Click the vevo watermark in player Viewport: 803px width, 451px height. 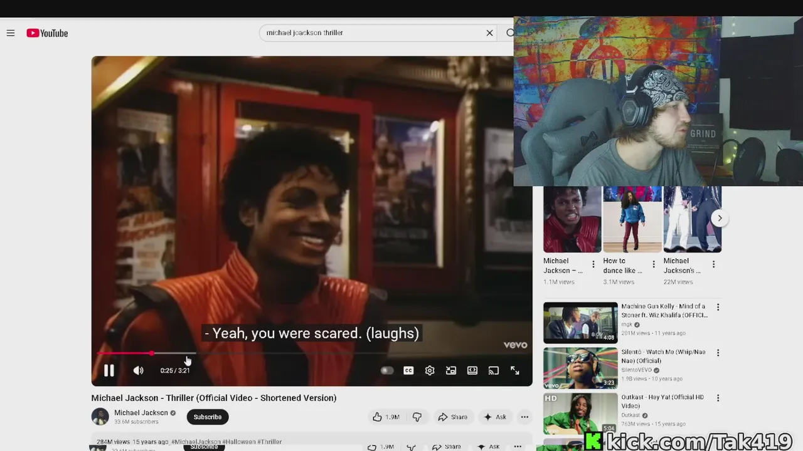515,345
